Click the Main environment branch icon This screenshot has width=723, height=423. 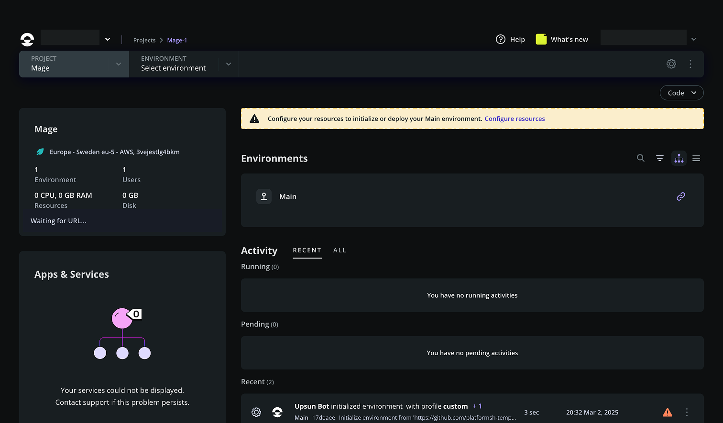click(x=264, y=196)
